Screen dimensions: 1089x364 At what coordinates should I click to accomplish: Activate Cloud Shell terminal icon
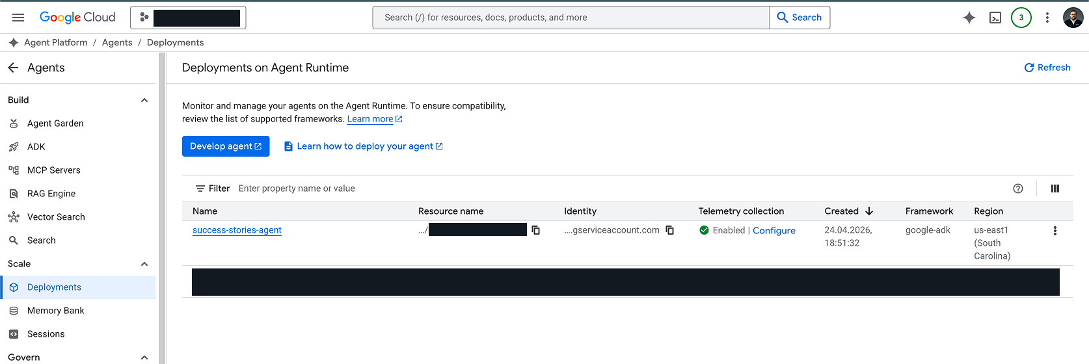tap(995, 18)
